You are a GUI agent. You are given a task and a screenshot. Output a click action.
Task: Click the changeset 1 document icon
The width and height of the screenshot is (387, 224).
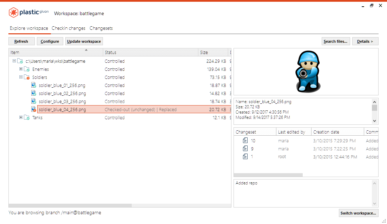pos(245,156)
